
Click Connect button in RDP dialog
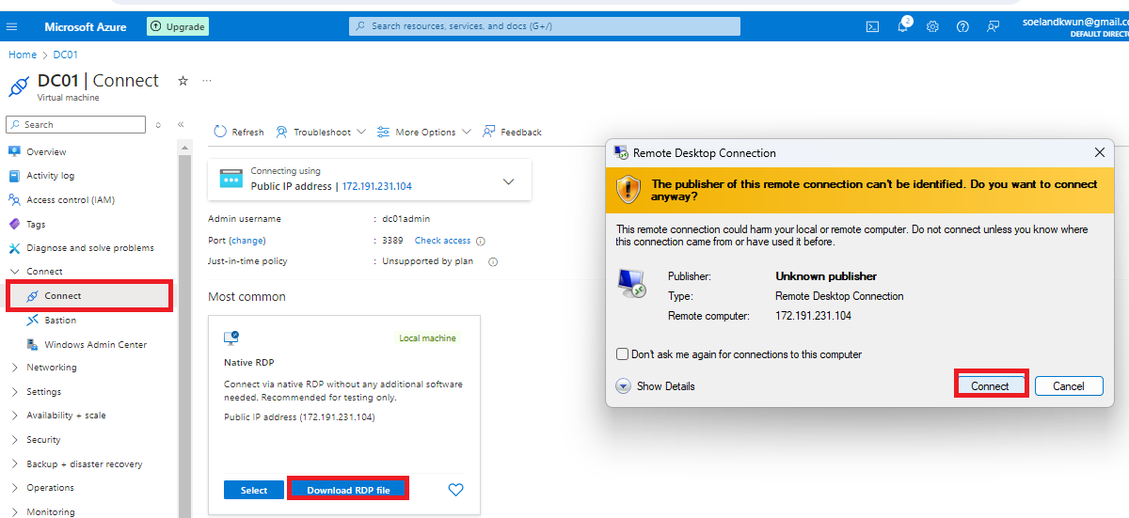click(x=990, y=385)
